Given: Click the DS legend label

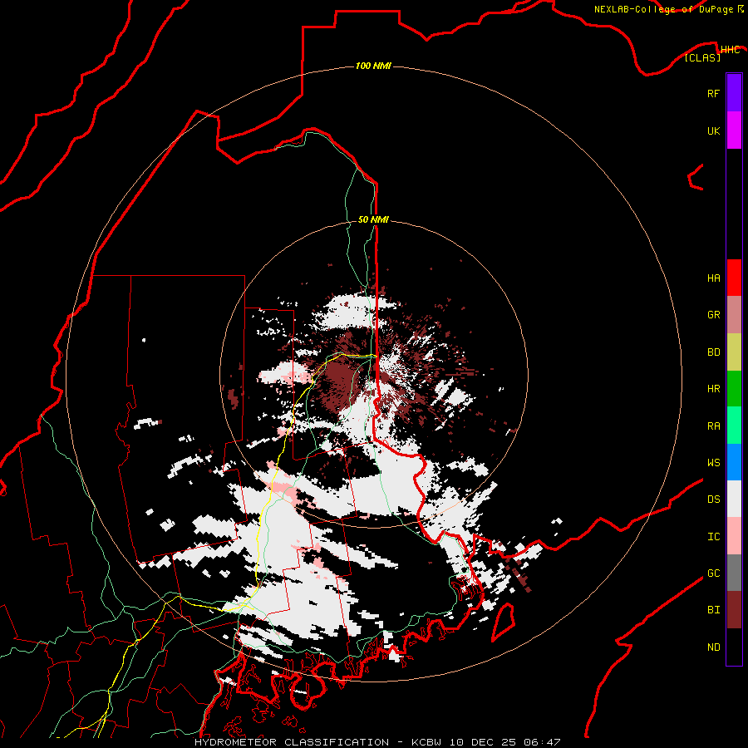Looking at the screenshot, I should (713, 499).
